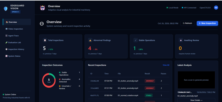This screenshot has height=102, width=222.
Task: Click the 15646e30-3441... analysis ID
Action: point(185,92)
